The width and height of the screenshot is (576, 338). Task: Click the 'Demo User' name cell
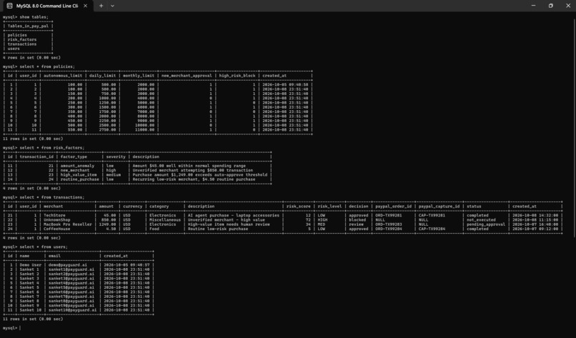[31, 265]
